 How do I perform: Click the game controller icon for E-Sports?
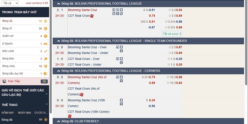pos(46,44)
